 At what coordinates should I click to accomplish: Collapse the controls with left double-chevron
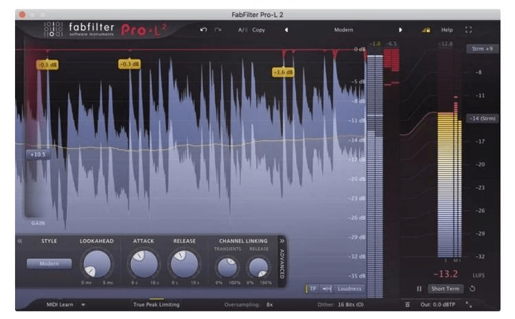pyautogui.click(x=20, y=241)
